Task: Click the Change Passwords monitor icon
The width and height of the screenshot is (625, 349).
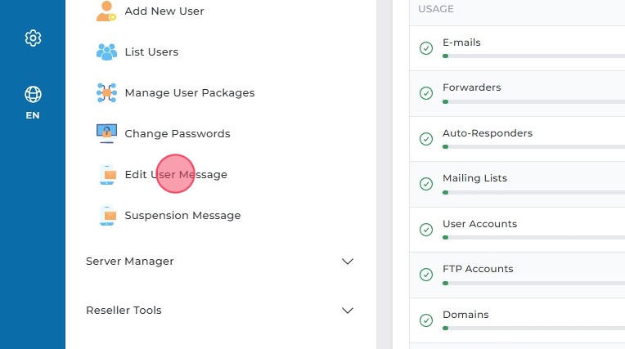Action: point(106,134)
